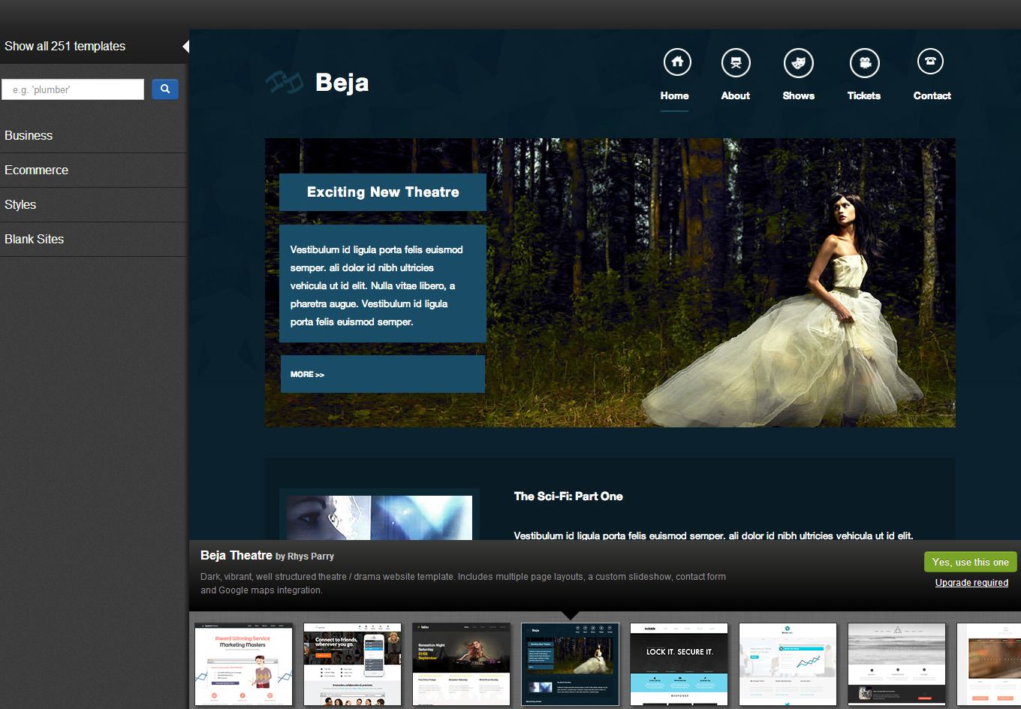
Task: Click 'Show all 251 templates' heading
Action: [65, 47]
